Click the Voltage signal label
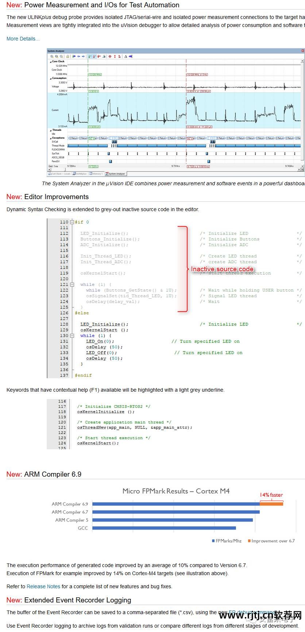This screenshot has height=632, width=305. pos(55,87)
